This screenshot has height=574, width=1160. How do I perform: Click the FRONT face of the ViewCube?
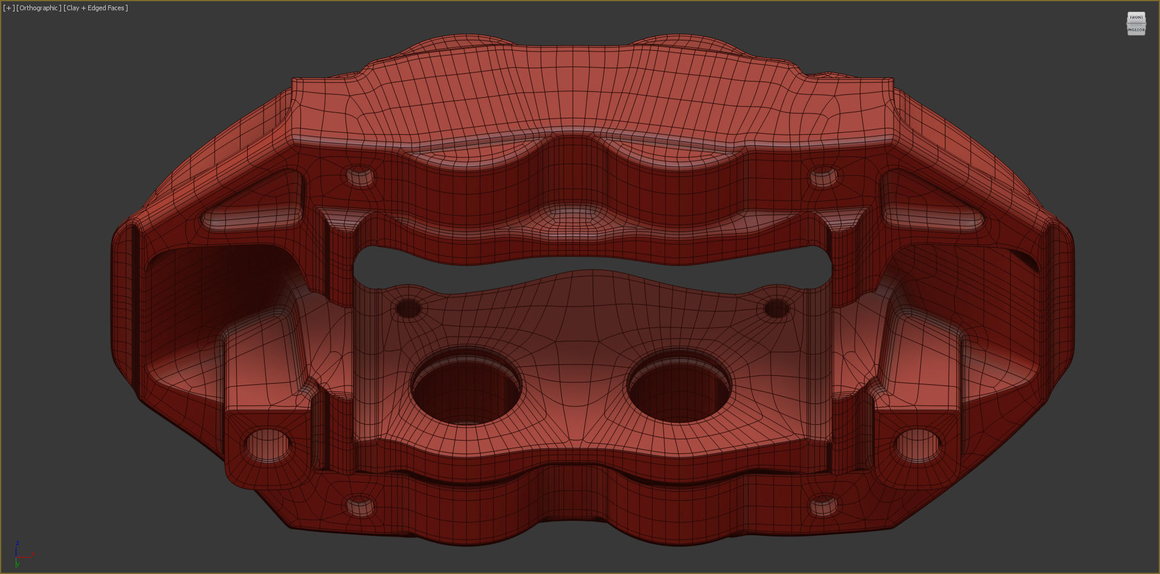[1136, 18]
